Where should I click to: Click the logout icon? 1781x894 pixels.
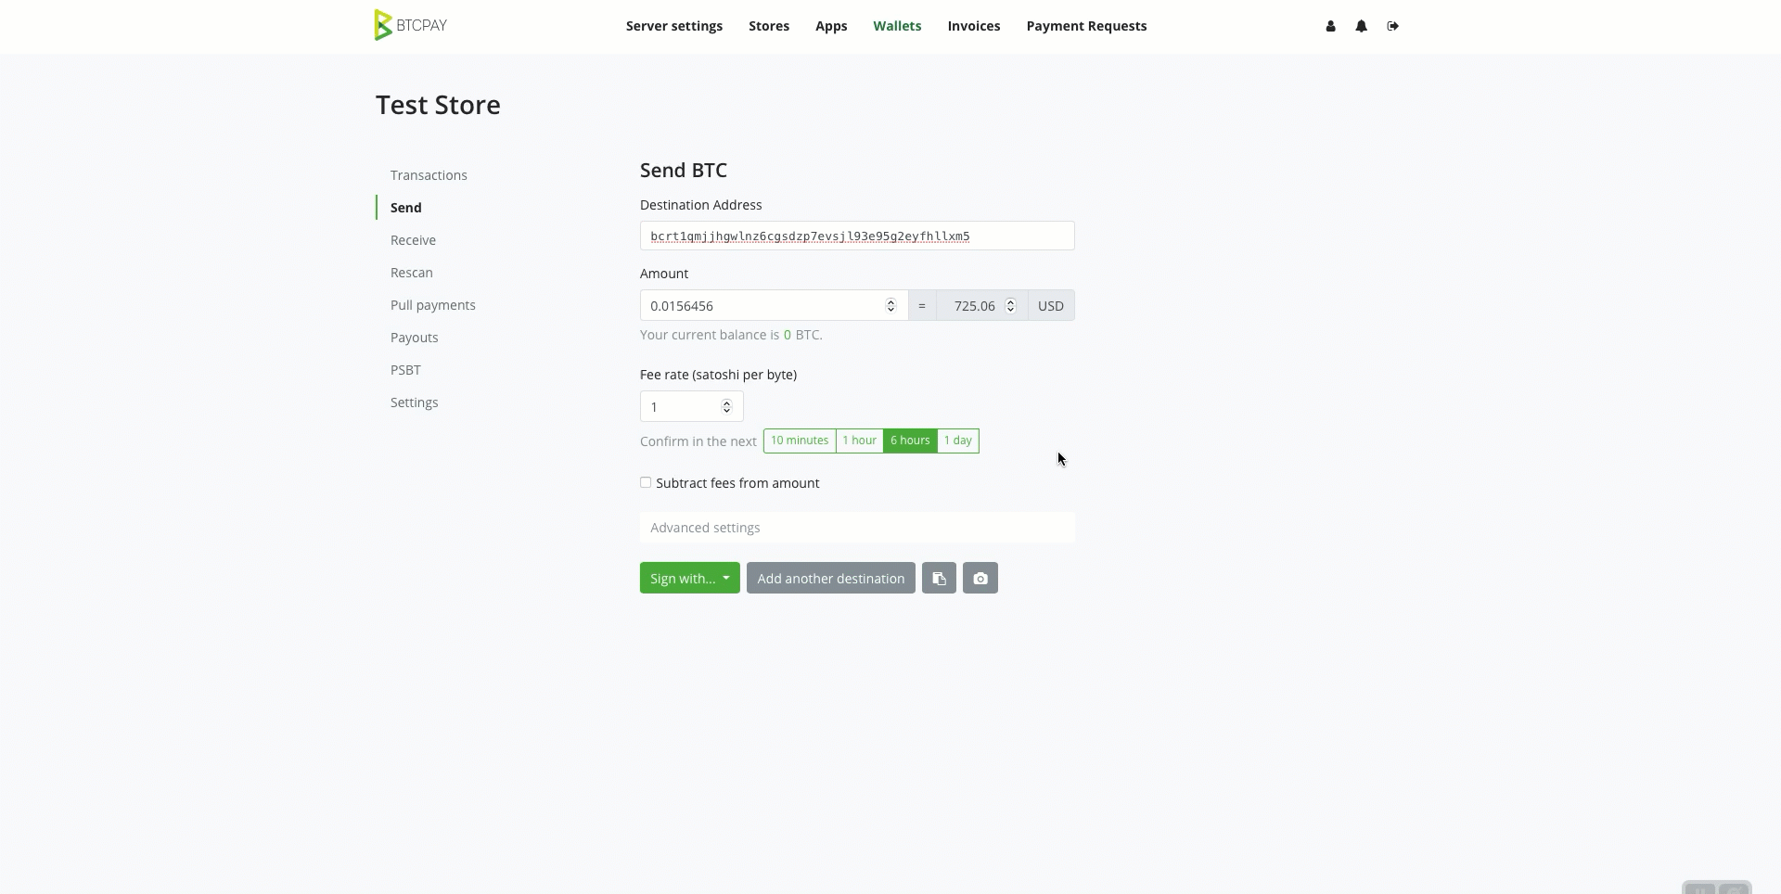tap(1392, 26)
